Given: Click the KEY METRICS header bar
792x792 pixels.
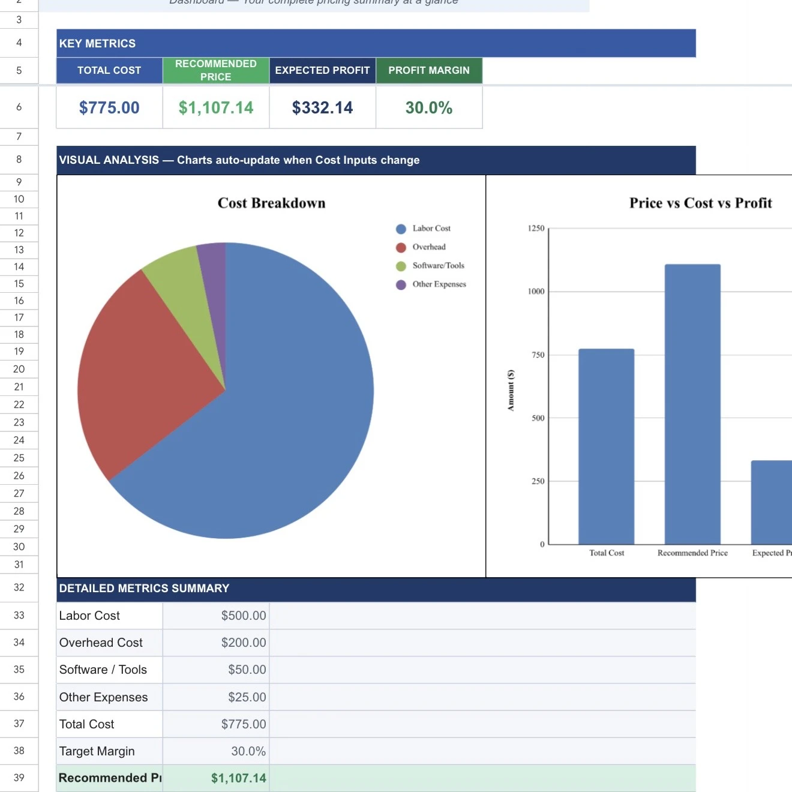Looking at the screenshot, I should point(376,43).
